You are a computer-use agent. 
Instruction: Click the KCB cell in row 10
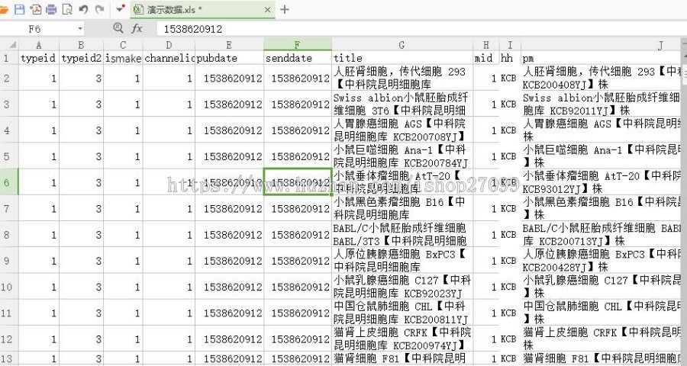pos(510,287)
